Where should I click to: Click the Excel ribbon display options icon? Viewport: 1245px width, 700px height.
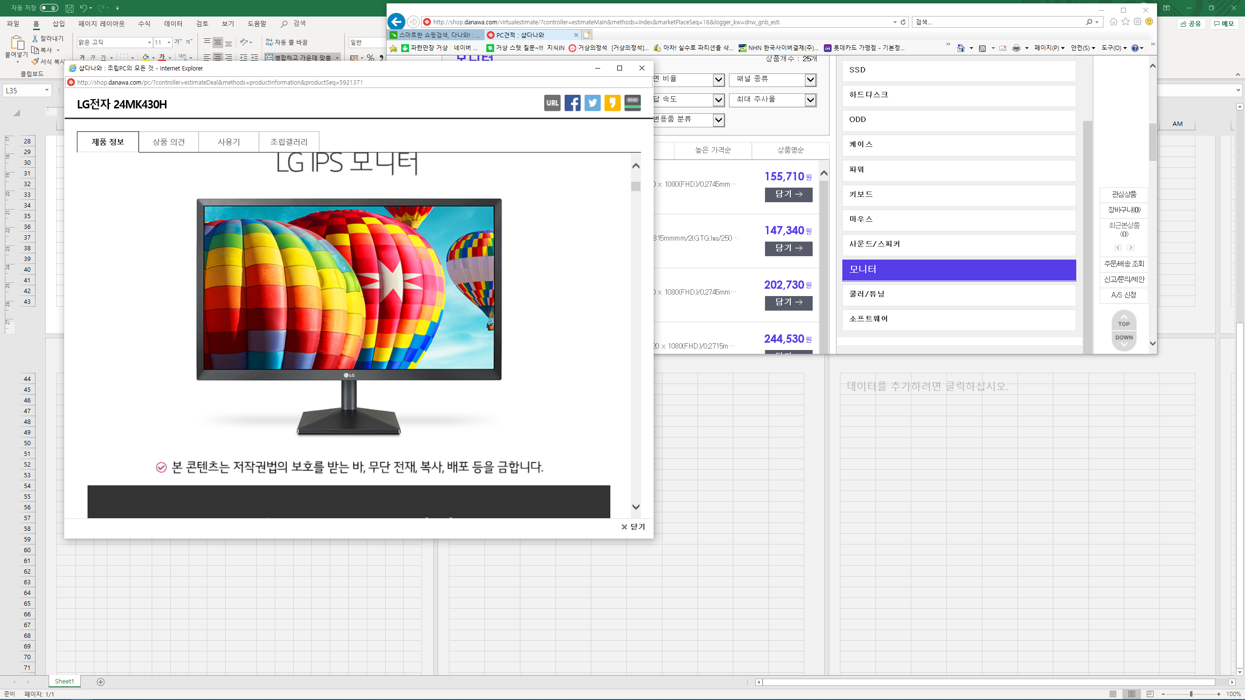click(x=1166, y=8)
